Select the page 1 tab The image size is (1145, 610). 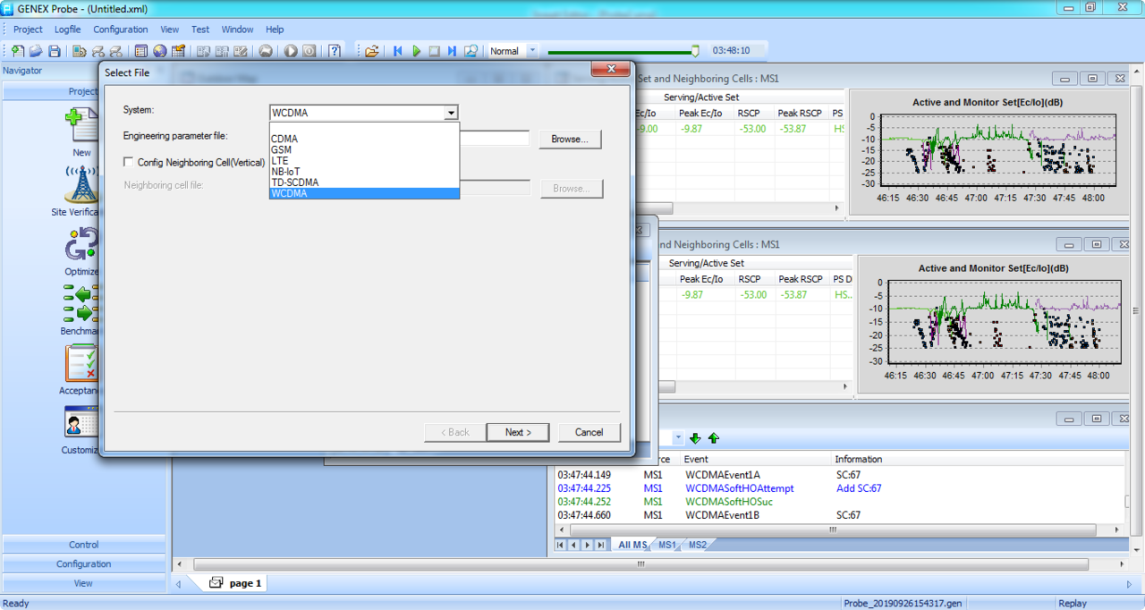tap(234, 583)
